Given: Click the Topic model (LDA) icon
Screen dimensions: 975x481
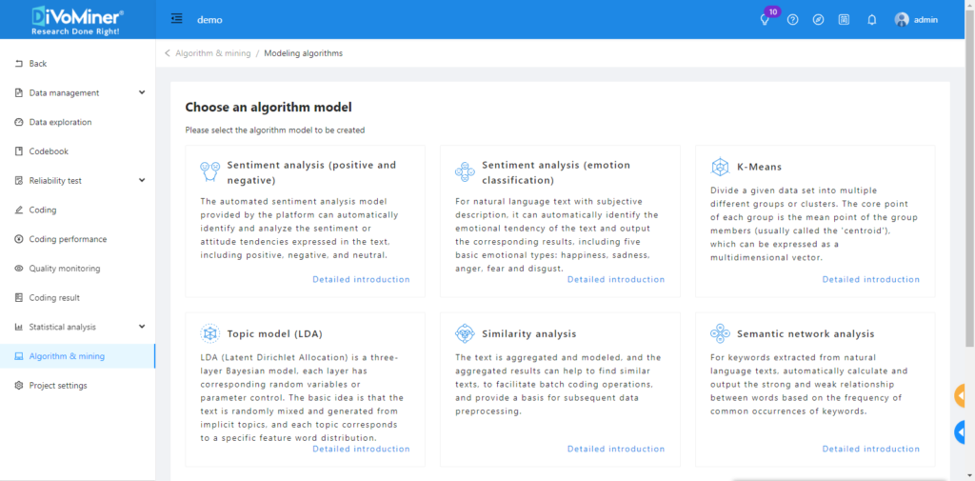Looking at the screenshot, I should pos(210,333).
